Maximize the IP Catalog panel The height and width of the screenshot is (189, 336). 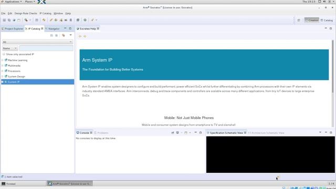coord(70,28)
